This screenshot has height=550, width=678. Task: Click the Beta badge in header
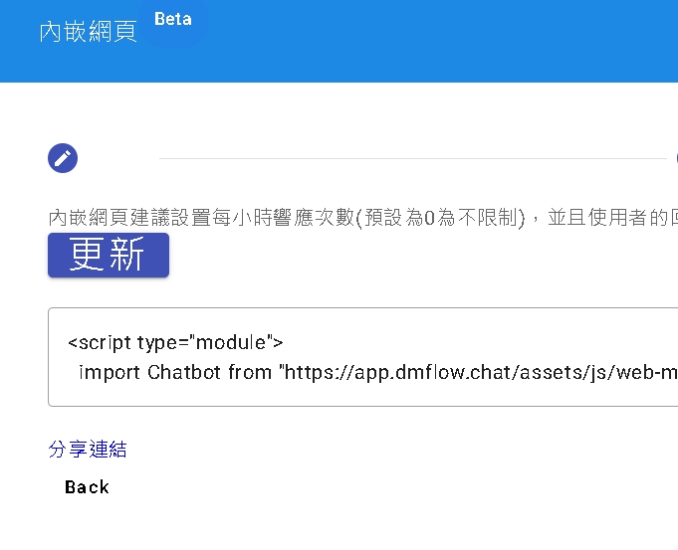(x=173, y=20)
